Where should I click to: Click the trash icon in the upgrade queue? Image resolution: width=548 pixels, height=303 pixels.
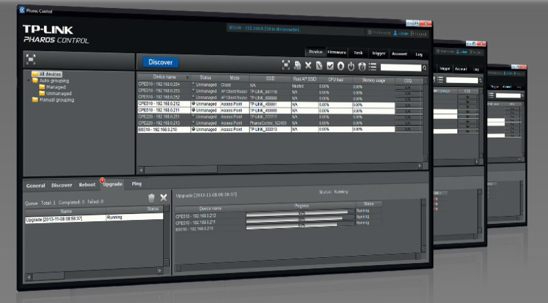151,198
